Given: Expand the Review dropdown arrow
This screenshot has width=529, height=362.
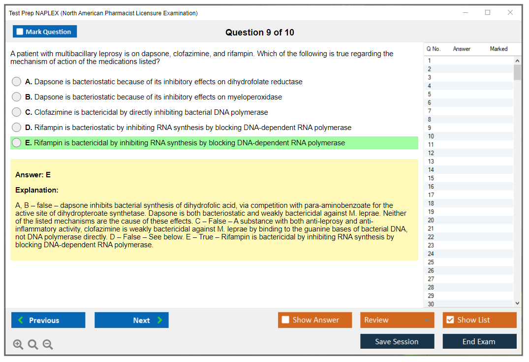Looking at the screenshot, I should 427,320.
